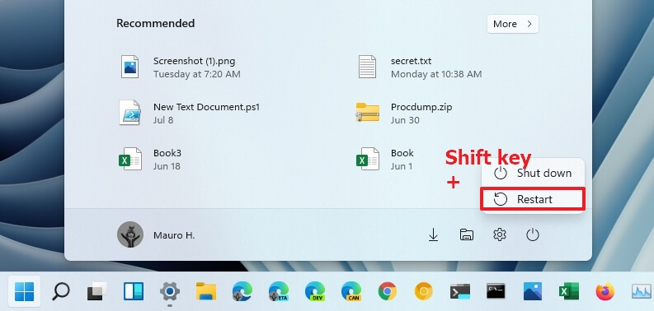Open the More recommended items button
The image size is (654, 311).
point(513,24)
